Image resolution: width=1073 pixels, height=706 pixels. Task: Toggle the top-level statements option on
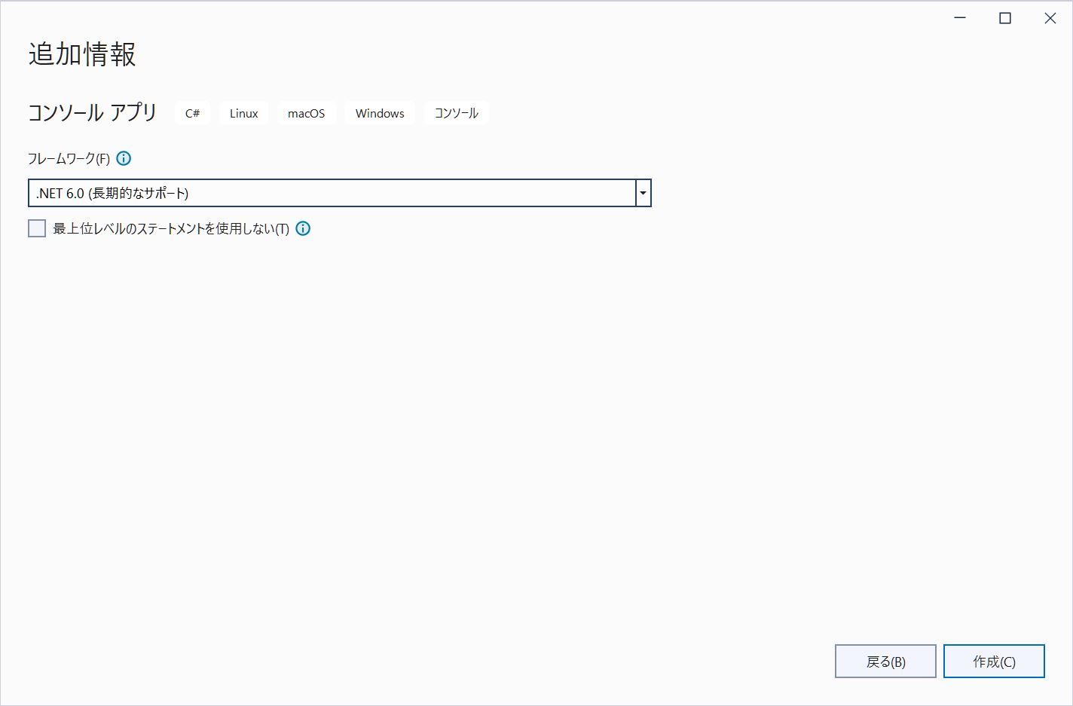click(x=37, y=228)
